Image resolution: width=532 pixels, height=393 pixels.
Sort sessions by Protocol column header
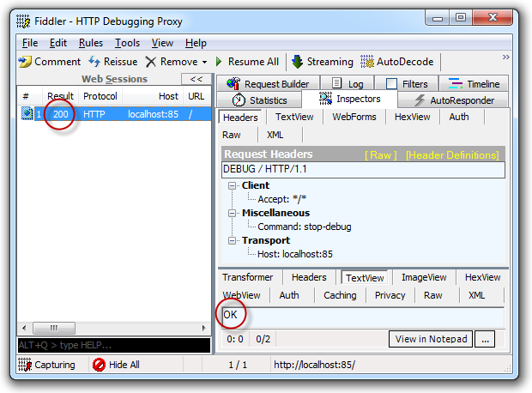[x=100, y=96]
